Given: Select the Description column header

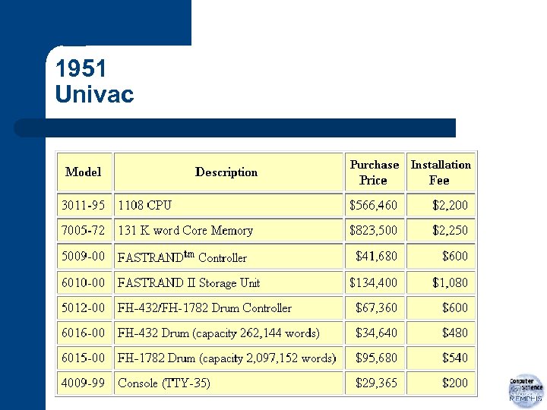Looking at the screenshot, I should (226, 172).
